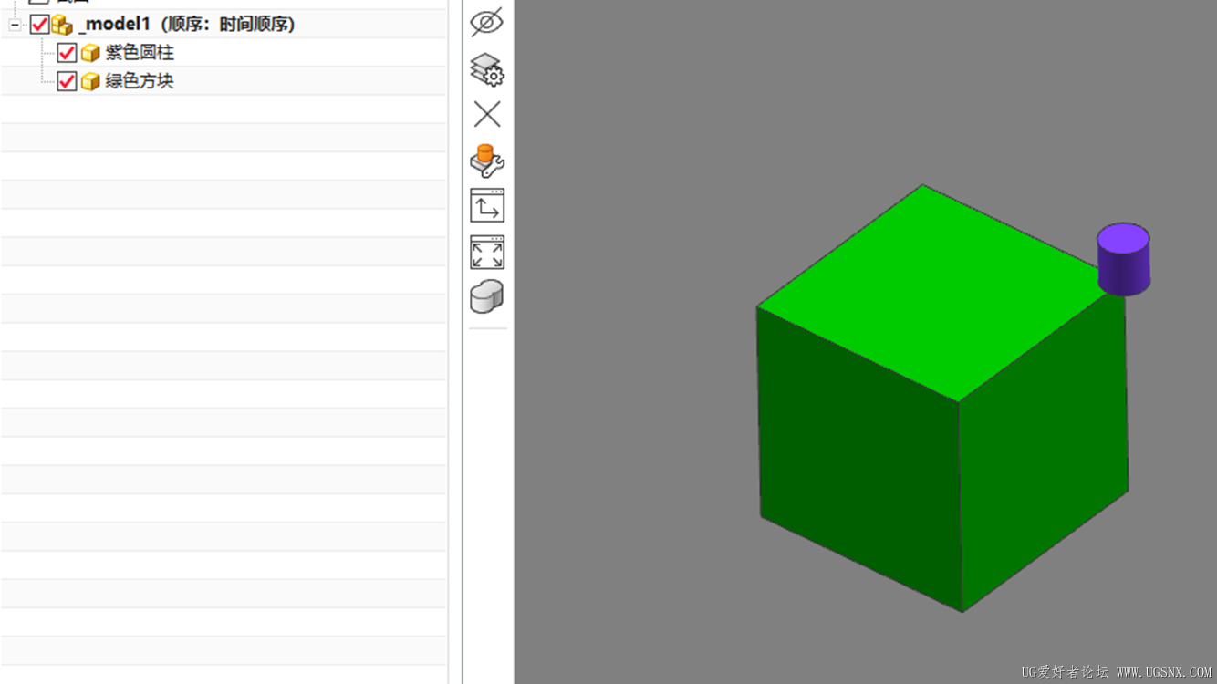Click the Hide (crossed-out eye) icon

[487, 22]
